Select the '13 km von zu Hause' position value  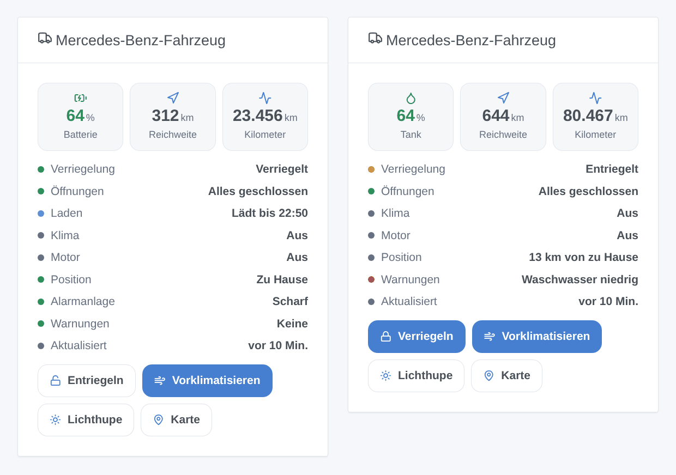pyautogui.click(x=583, y=257)
